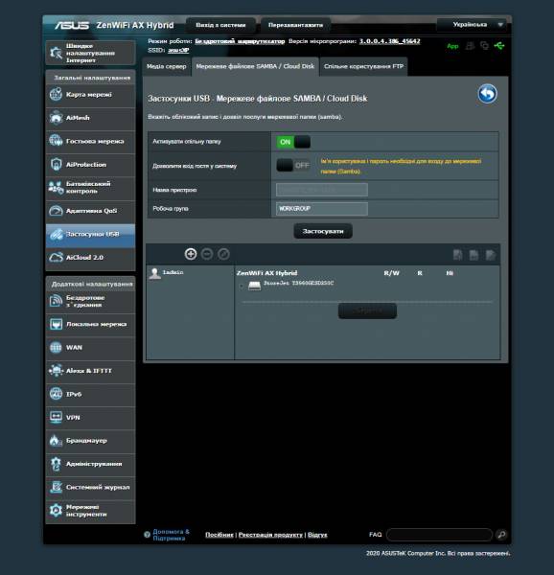Open the Network Map page
The height and width of the screenshot is (575, 554).
[90, 95]
